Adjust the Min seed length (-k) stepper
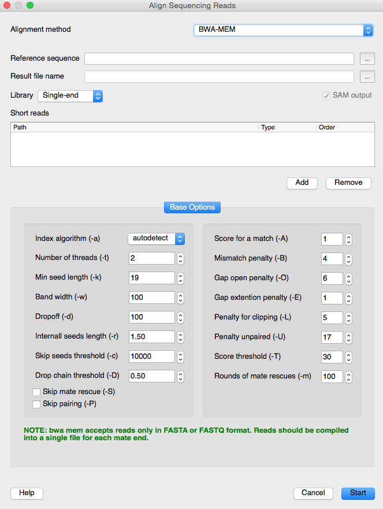Image resolution: width=383 pixels, height=509 pixels. point(180,278)
